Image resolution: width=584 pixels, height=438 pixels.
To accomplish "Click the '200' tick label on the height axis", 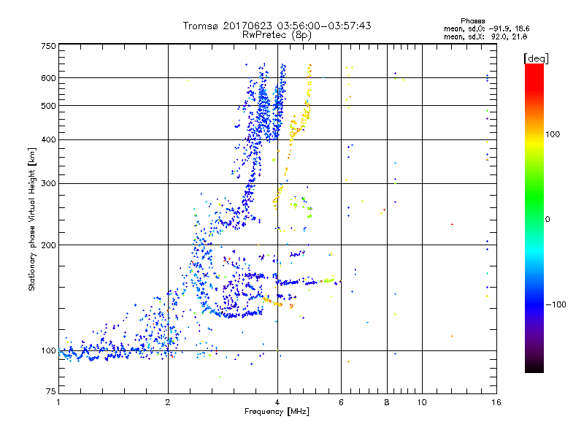I will [48, 245].
